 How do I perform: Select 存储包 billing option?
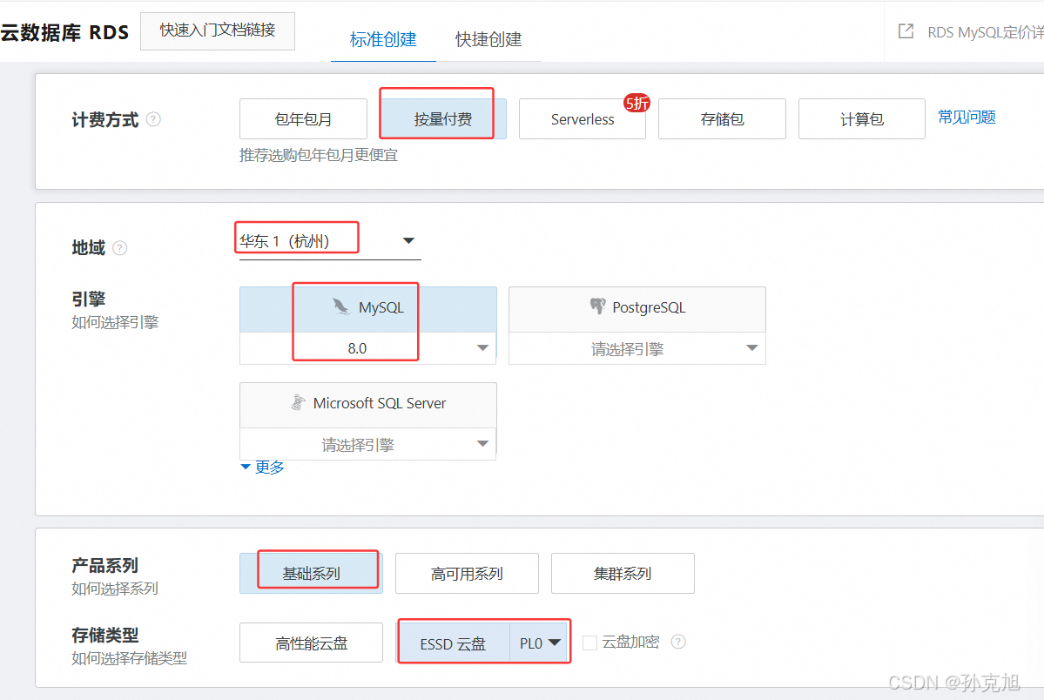pyautogui.click(x=722, y=119)
